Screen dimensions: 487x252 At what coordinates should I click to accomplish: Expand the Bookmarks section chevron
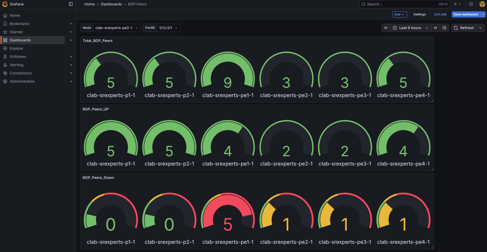point(71,24)
